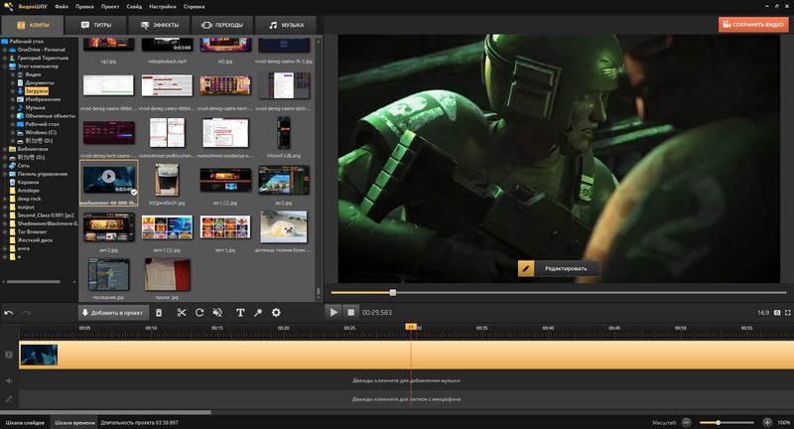The image size is (794, 429).
Task: Open the Правка menu
Action: point(84,7)
